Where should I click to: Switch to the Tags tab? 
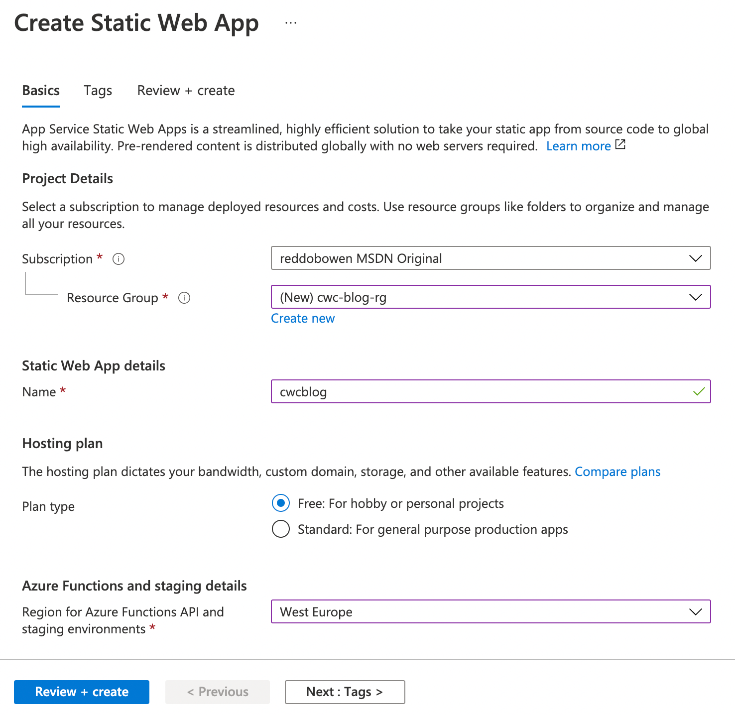pos(98,91)
